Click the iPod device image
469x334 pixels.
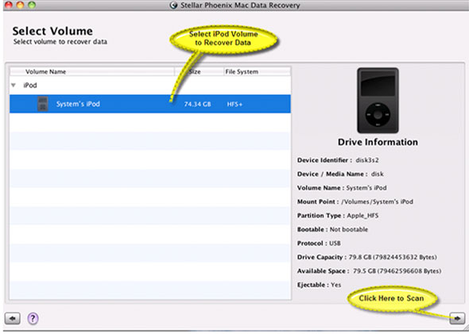[x=378, y=100]
